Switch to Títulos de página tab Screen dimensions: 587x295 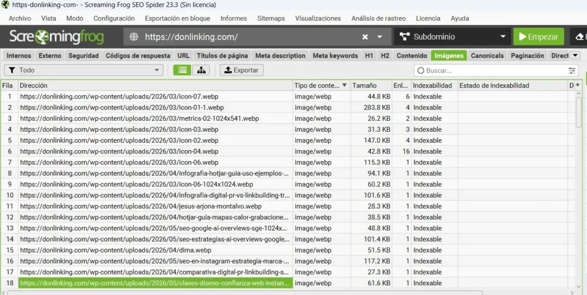point(222,56)
